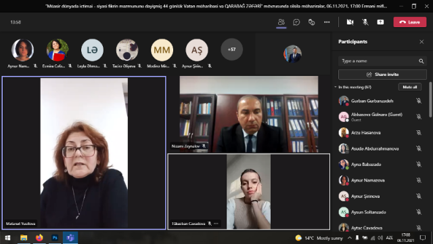Click the participants list scrollbar

point(430,100)
